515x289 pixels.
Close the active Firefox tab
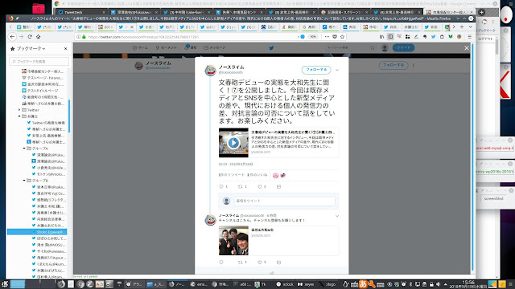click(x=132, y=26)
